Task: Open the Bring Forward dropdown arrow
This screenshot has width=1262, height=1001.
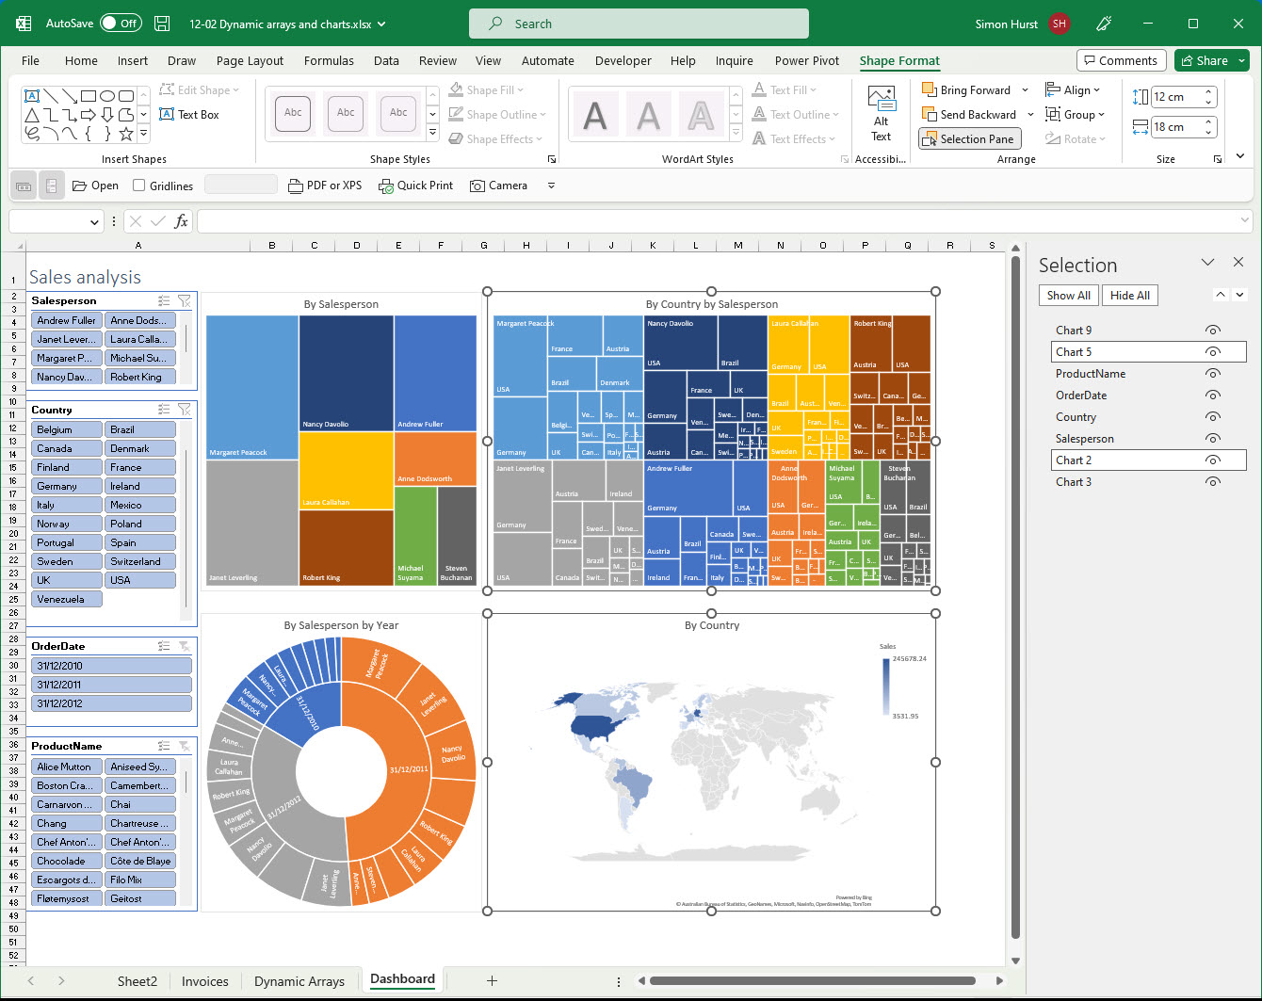Action: (x=1026, y=90)
